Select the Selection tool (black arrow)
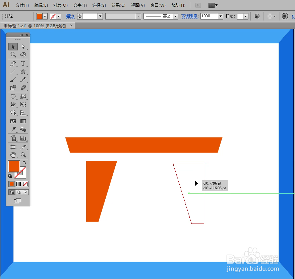 [x=13, y=47]
